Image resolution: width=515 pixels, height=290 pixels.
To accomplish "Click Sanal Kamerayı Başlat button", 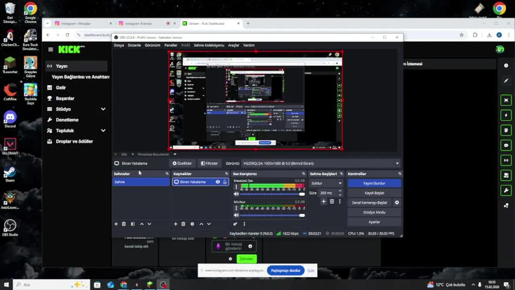I will click(370, 203).
